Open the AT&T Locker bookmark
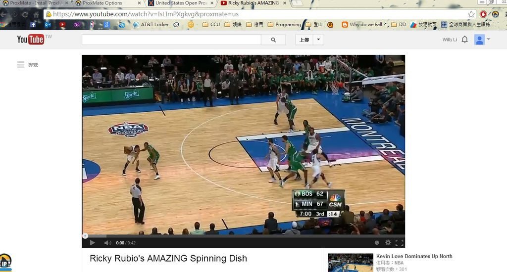 151,25
